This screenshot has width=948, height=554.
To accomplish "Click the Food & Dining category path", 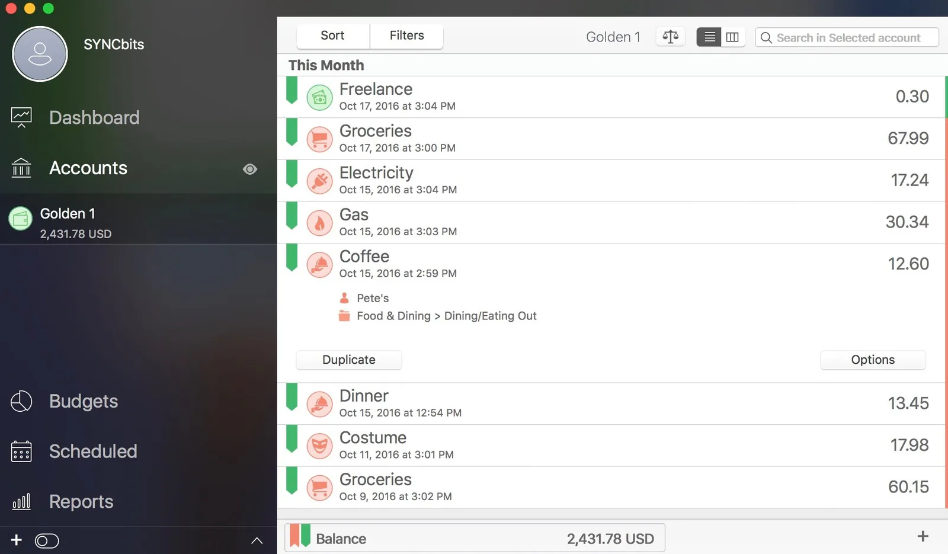I will 447,316.
